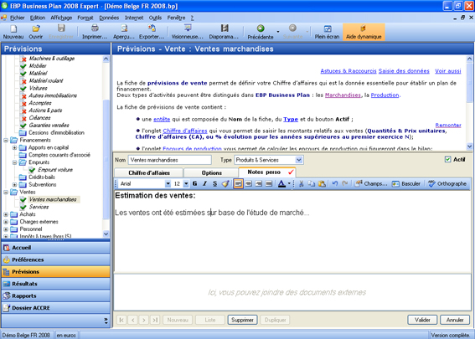Toggle the Aide dynamique panel
The height and width of the screenshot is (339, 475).
coord(364,32)
